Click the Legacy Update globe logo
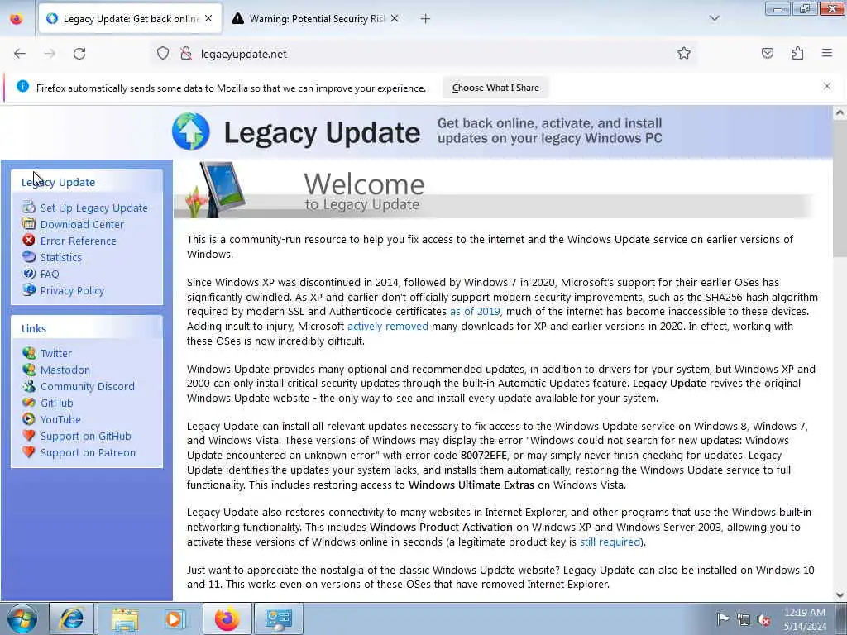 (191, 131)
